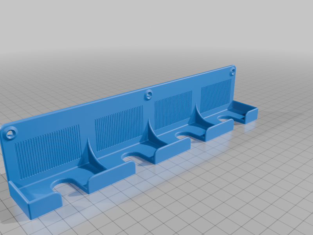Click the leftmost ribbed panel on the backplate
The image size is (313, 235).
pos(47,149)
